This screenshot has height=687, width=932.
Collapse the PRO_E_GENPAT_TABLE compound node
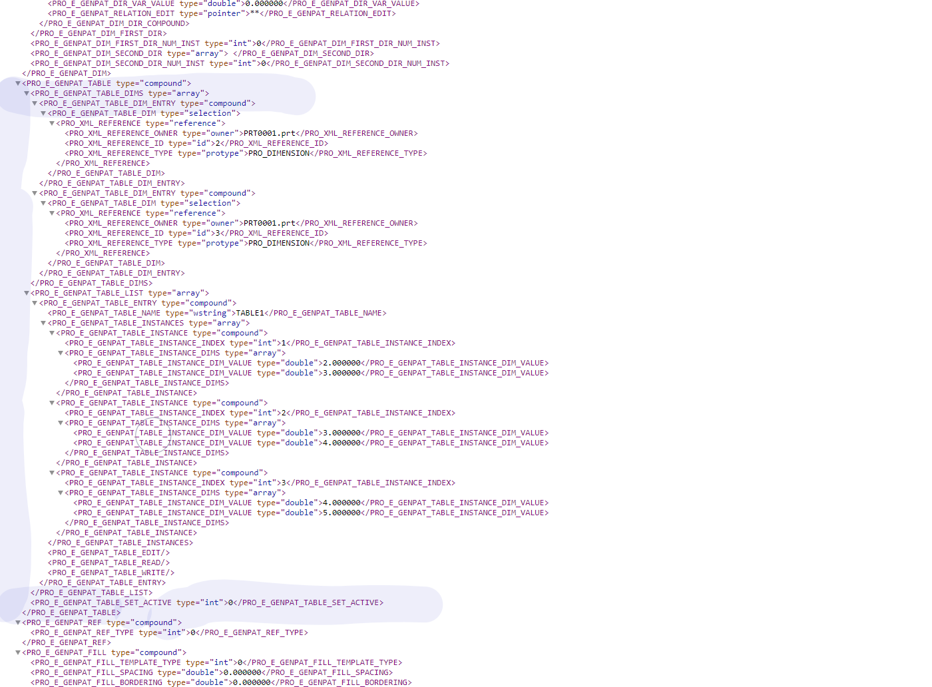click(x=18, y=83)
